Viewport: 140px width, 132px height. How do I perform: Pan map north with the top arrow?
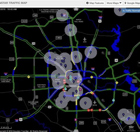(x=76, y=9)
